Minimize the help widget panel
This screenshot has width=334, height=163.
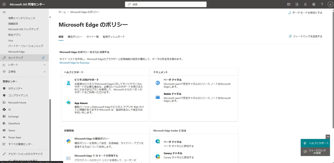[x=328, y=137]
